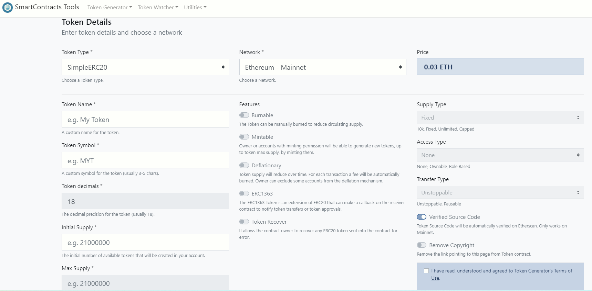Check the Terms of Use agreement box
The width and height of the screenshot is (592, 291).
tap(426, 271)
